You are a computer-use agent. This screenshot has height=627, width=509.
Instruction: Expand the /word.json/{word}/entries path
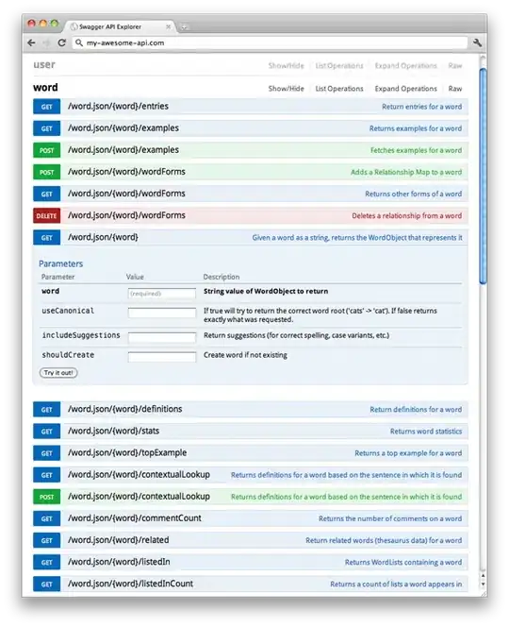click(x=118, y=107)
